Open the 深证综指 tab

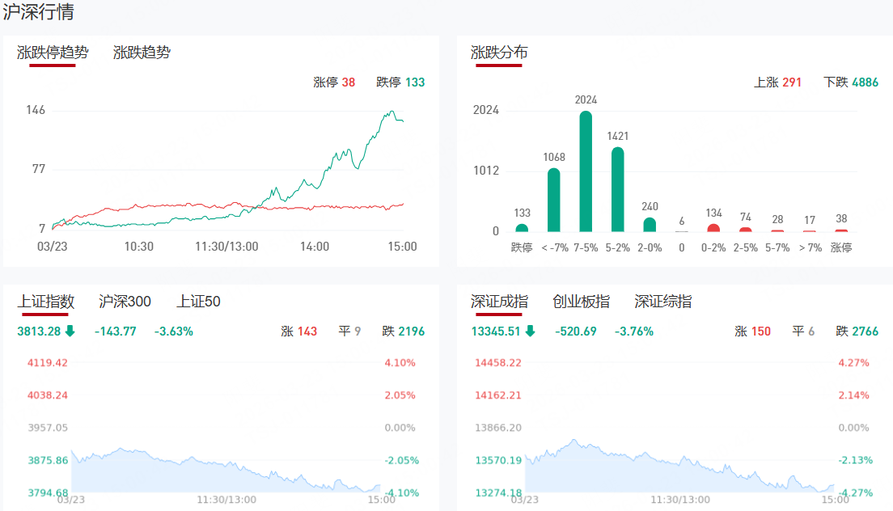(x=662, y=302)
